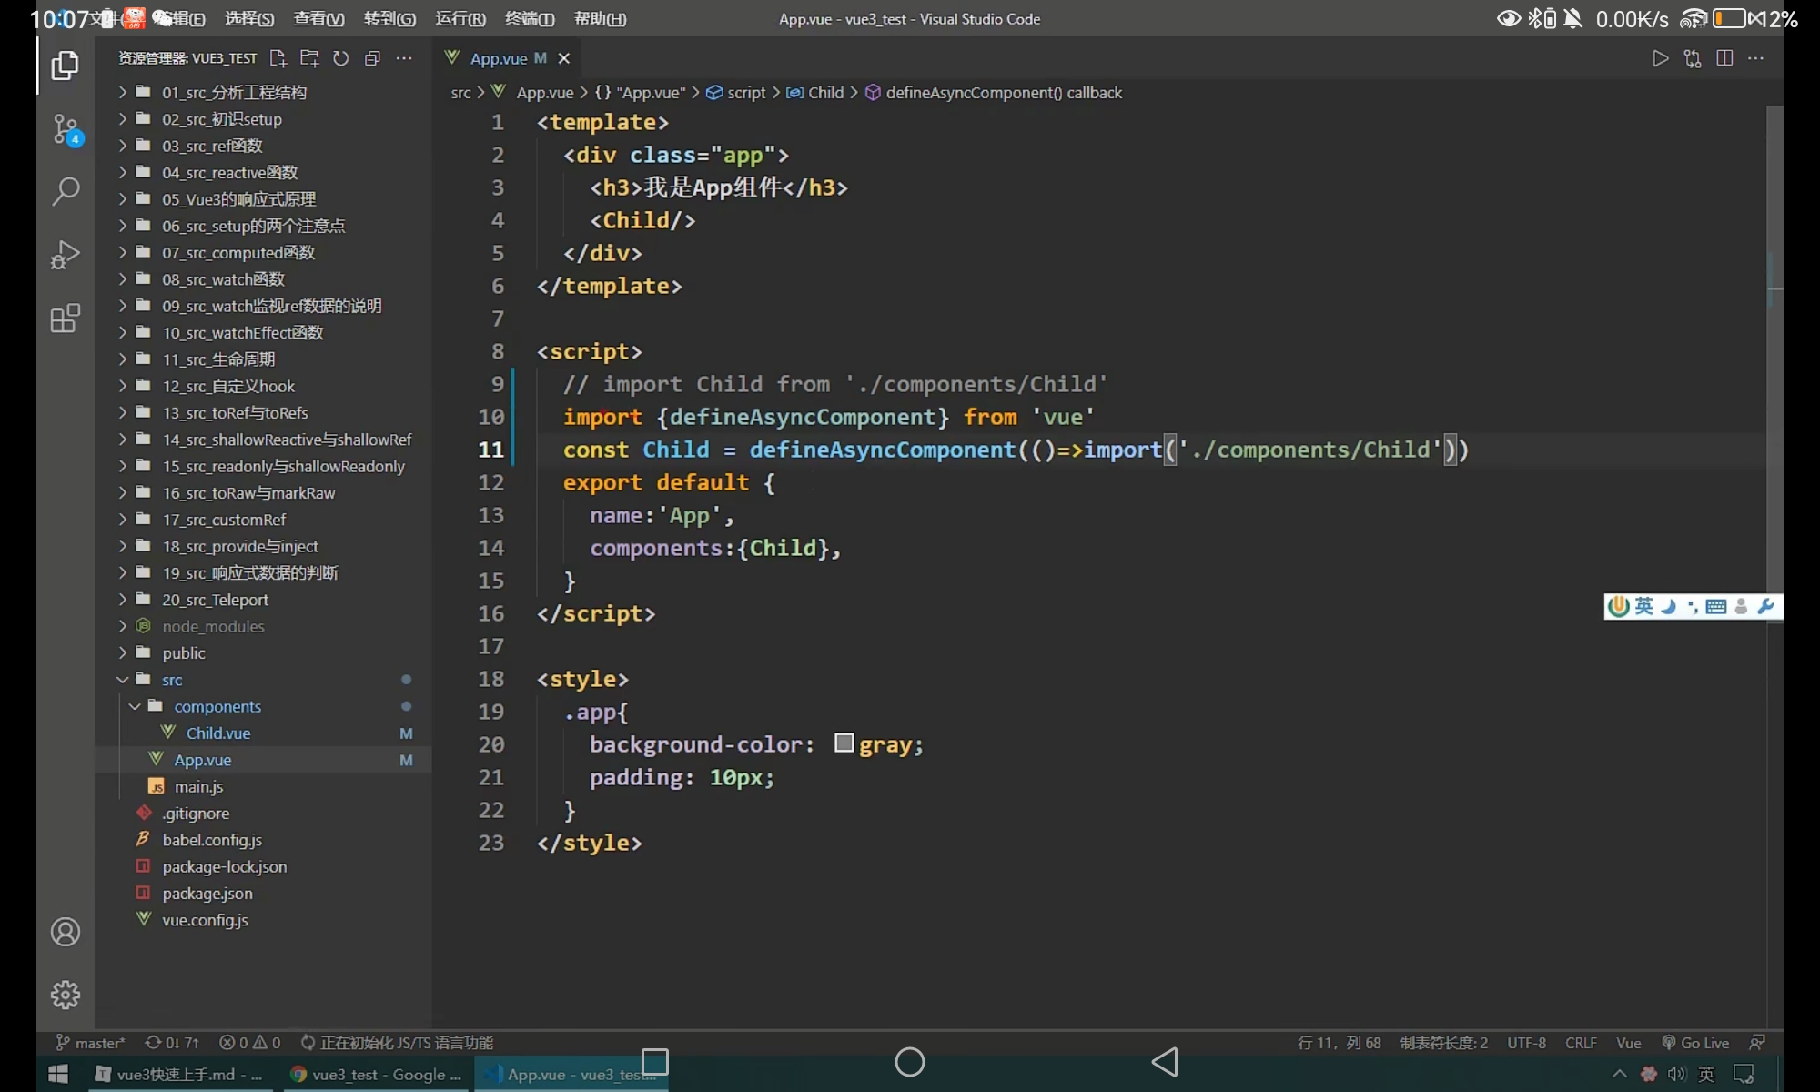Open the Search view in activity bar
Screen dimensions: 1820x1092
pos(66,191)
